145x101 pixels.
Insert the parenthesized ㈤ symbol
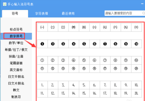(x=84, y=27)
